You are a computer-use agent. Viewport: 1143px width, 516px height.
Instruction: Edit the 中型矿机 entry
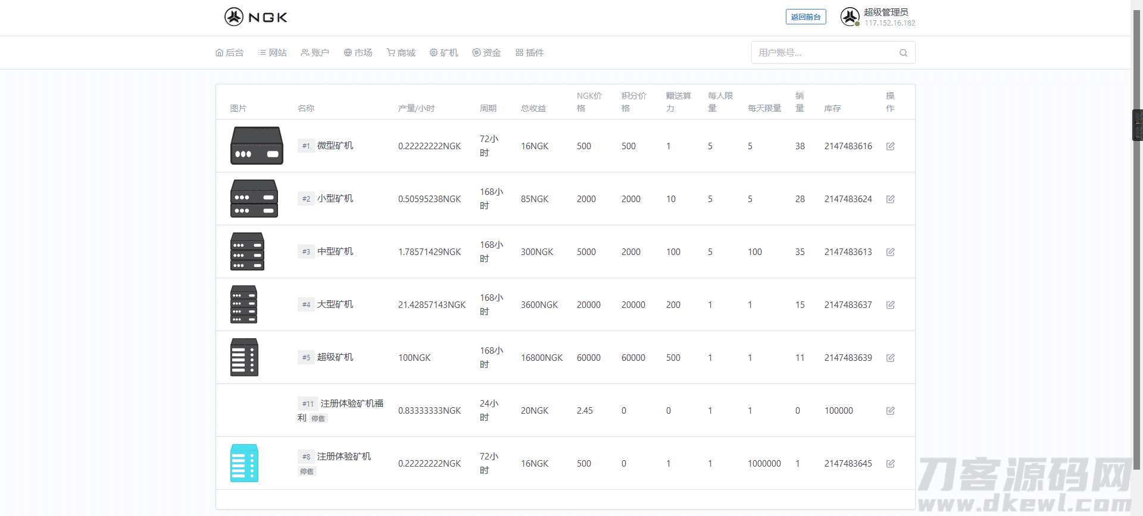pyautogui.click(x=890, y=252)
